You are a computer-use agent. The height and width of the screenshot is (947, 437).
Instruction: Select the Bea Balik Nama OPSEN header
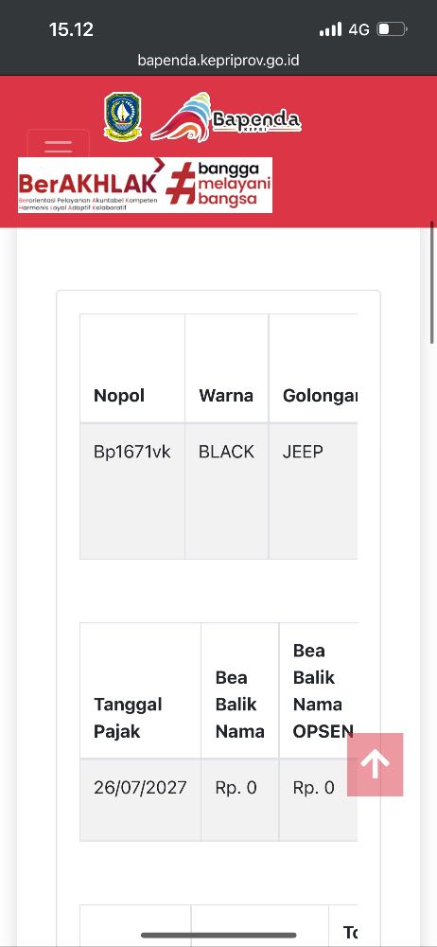pyautogui.click(x=318, y=690)
